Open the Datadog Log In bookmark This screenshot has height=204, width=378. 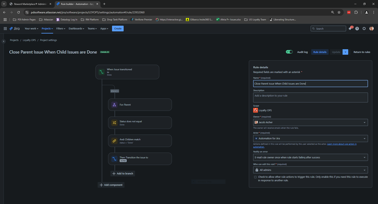(x=67, y=20)
